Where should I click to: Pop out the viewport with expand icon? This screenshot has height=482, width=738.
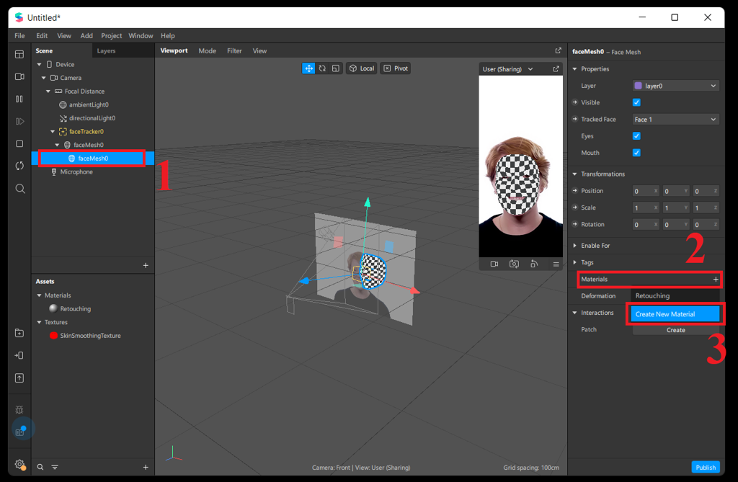point(558,51)
